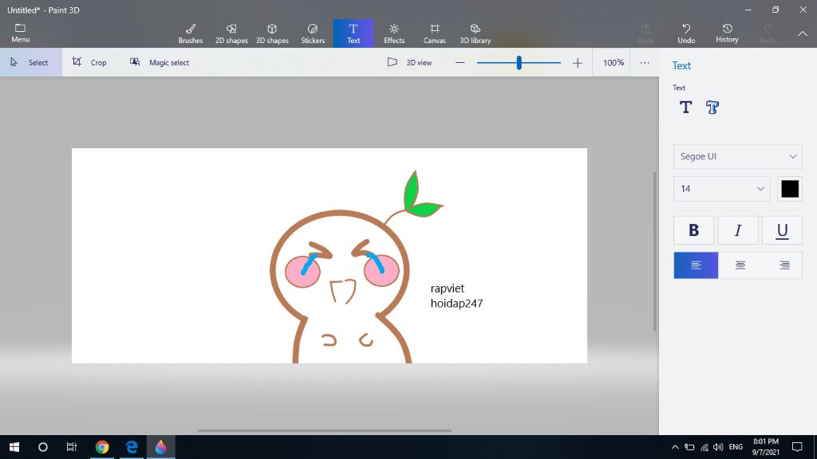The width and height of the screenshot is (817, 459).
Task: Set text alignment to left
Action: 696,265
